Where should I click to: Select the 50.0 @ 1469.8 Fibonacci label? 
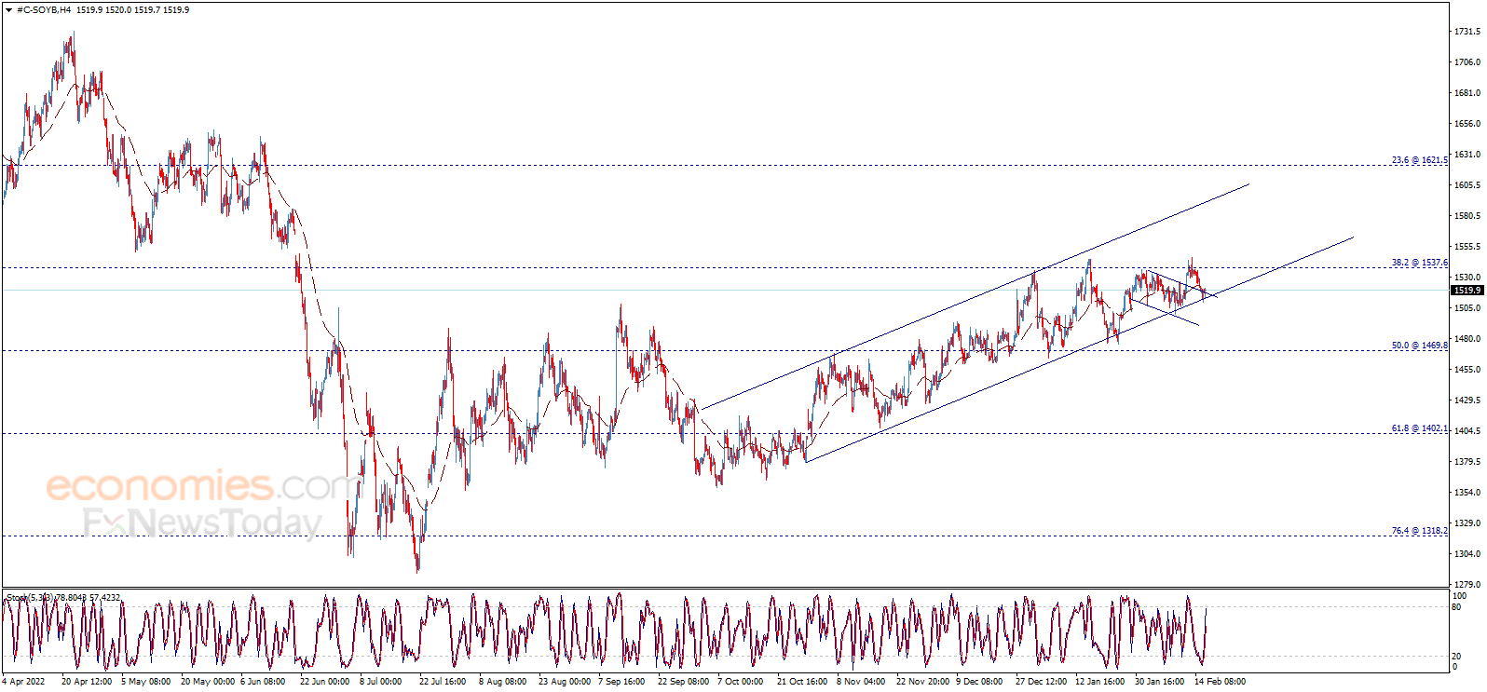click(1420, 346)
